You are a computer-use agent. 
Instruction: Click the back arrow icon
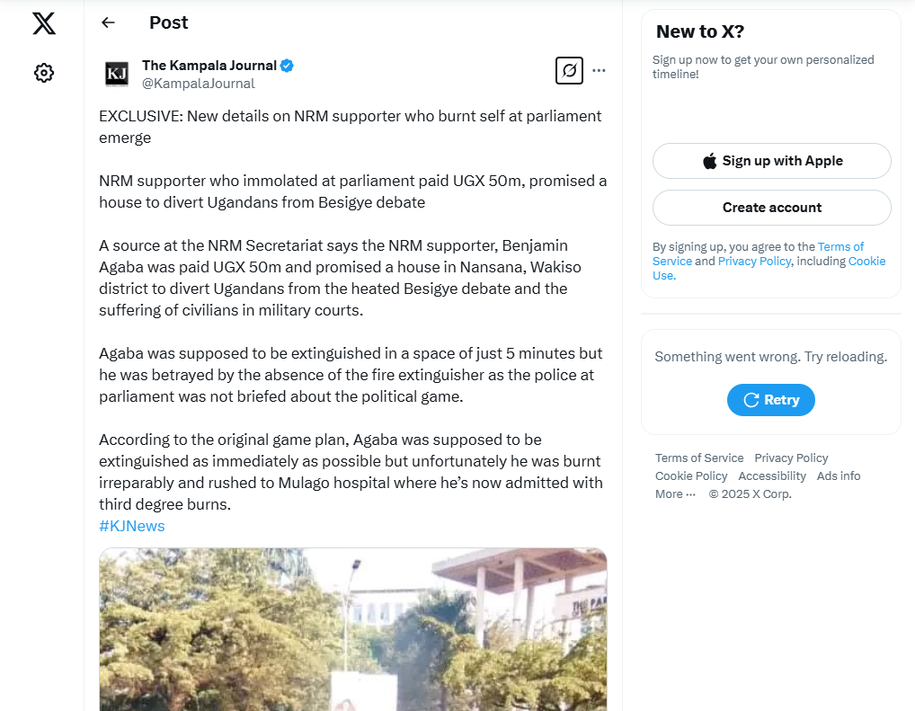click(109, 22)
